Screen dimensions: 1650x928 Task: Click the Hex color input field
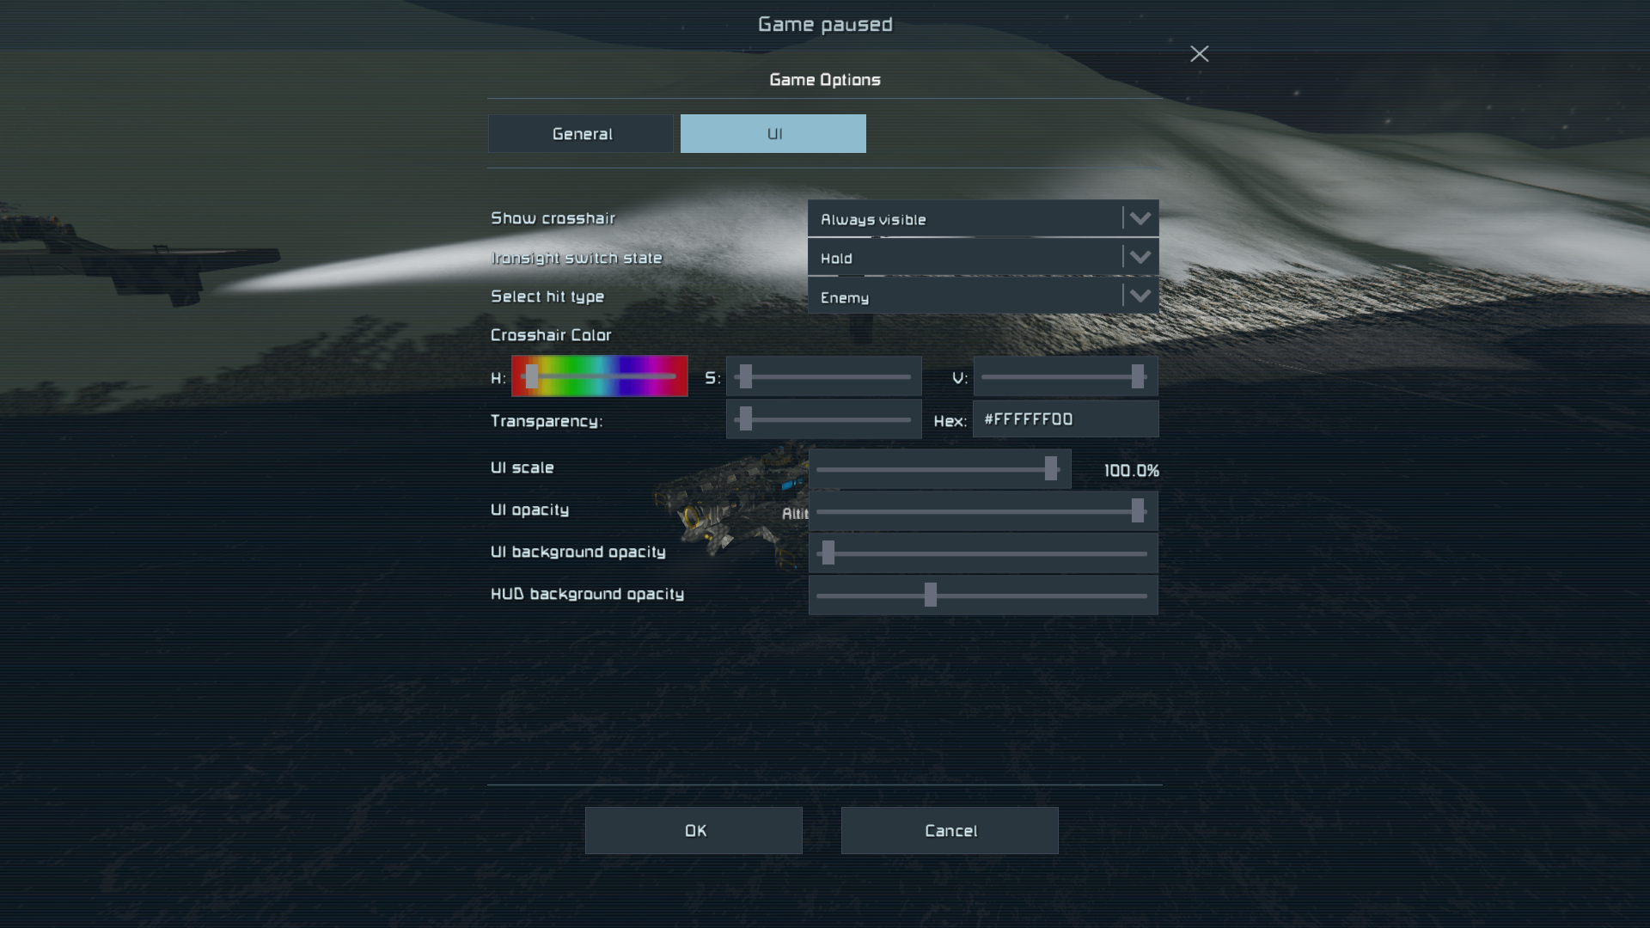pyautogui.click(x=1066, y=419)
